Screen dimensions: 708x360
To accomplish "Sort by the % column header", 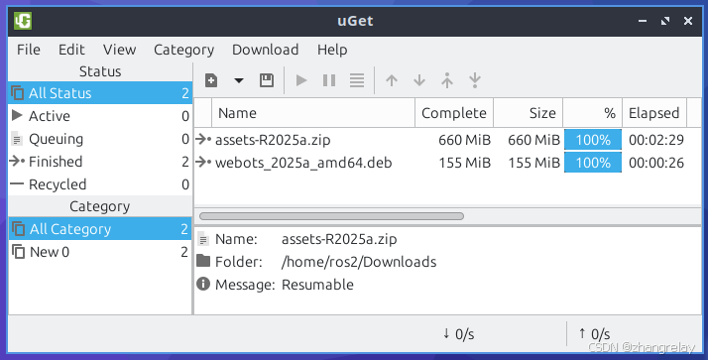I will [592, 113].
